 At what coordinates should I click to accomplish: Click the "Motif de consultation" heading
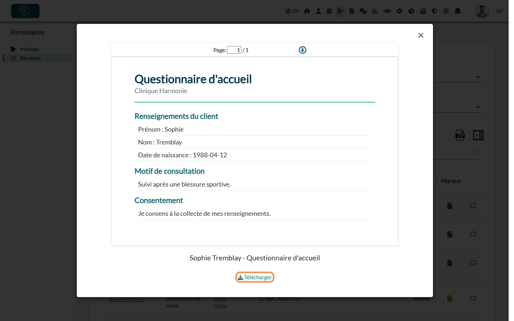(x=170, y=171)
